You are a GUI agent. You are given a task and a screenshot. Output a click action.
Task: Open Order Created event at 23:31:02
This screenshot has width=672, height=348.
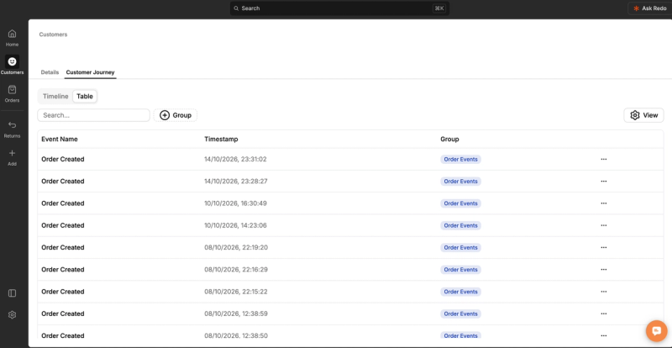(62, 159)
